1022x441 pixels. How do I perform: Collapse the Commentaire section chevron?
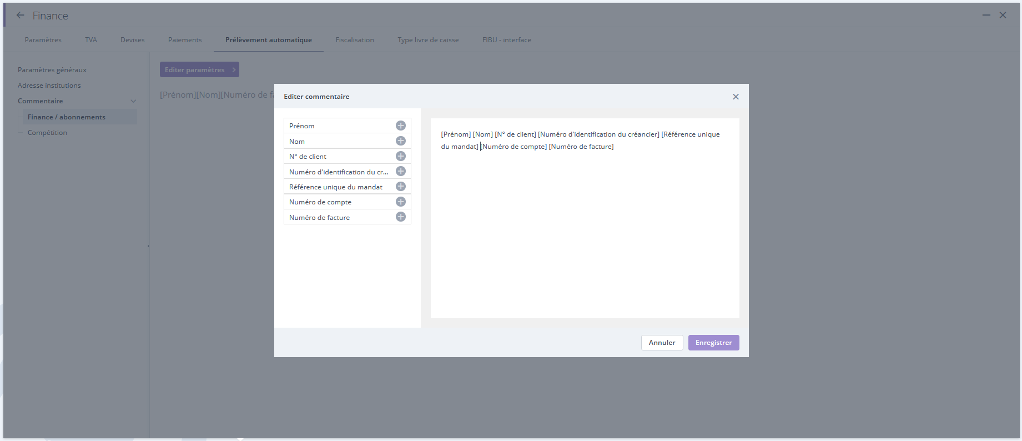[133, 101]
